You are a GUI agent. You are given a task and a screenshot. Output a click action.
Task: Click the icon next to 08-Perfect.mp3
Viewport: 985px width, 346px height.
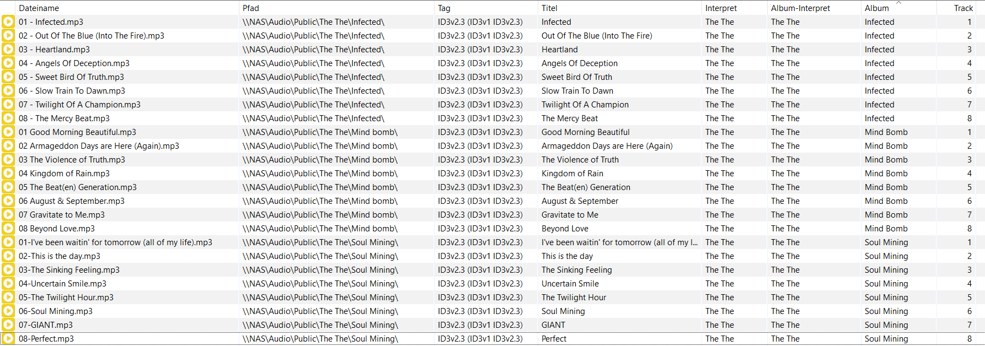pos(8,339)
